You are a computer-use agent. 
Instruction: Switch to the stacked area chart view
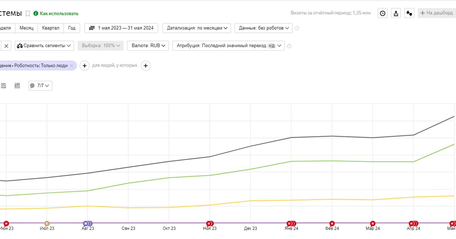(x=4, y=86)
